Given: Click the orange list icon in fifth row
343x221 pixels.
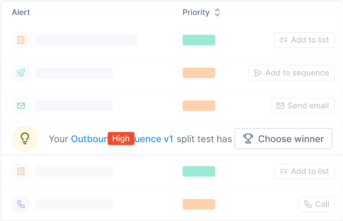Looking at the screenshot, I should 21,171.
